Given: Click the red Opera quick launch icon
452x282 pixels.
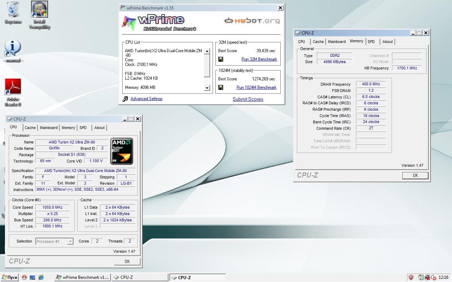Looking at the screenshot, I should pos(24,277).
